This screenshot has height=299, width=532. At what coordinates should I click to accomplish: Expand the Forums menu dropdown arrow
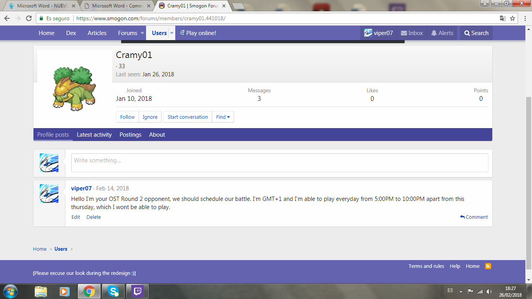click(x=142, y=33)
